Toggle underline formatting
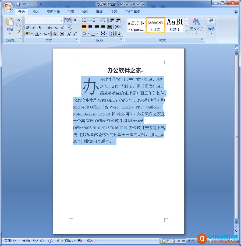The image size is (241, 246). click(40, 27)
